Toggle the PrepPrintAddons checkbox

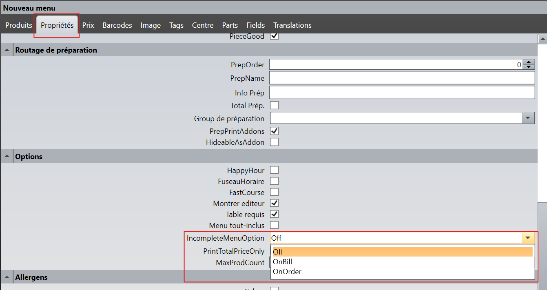(275, 131)
